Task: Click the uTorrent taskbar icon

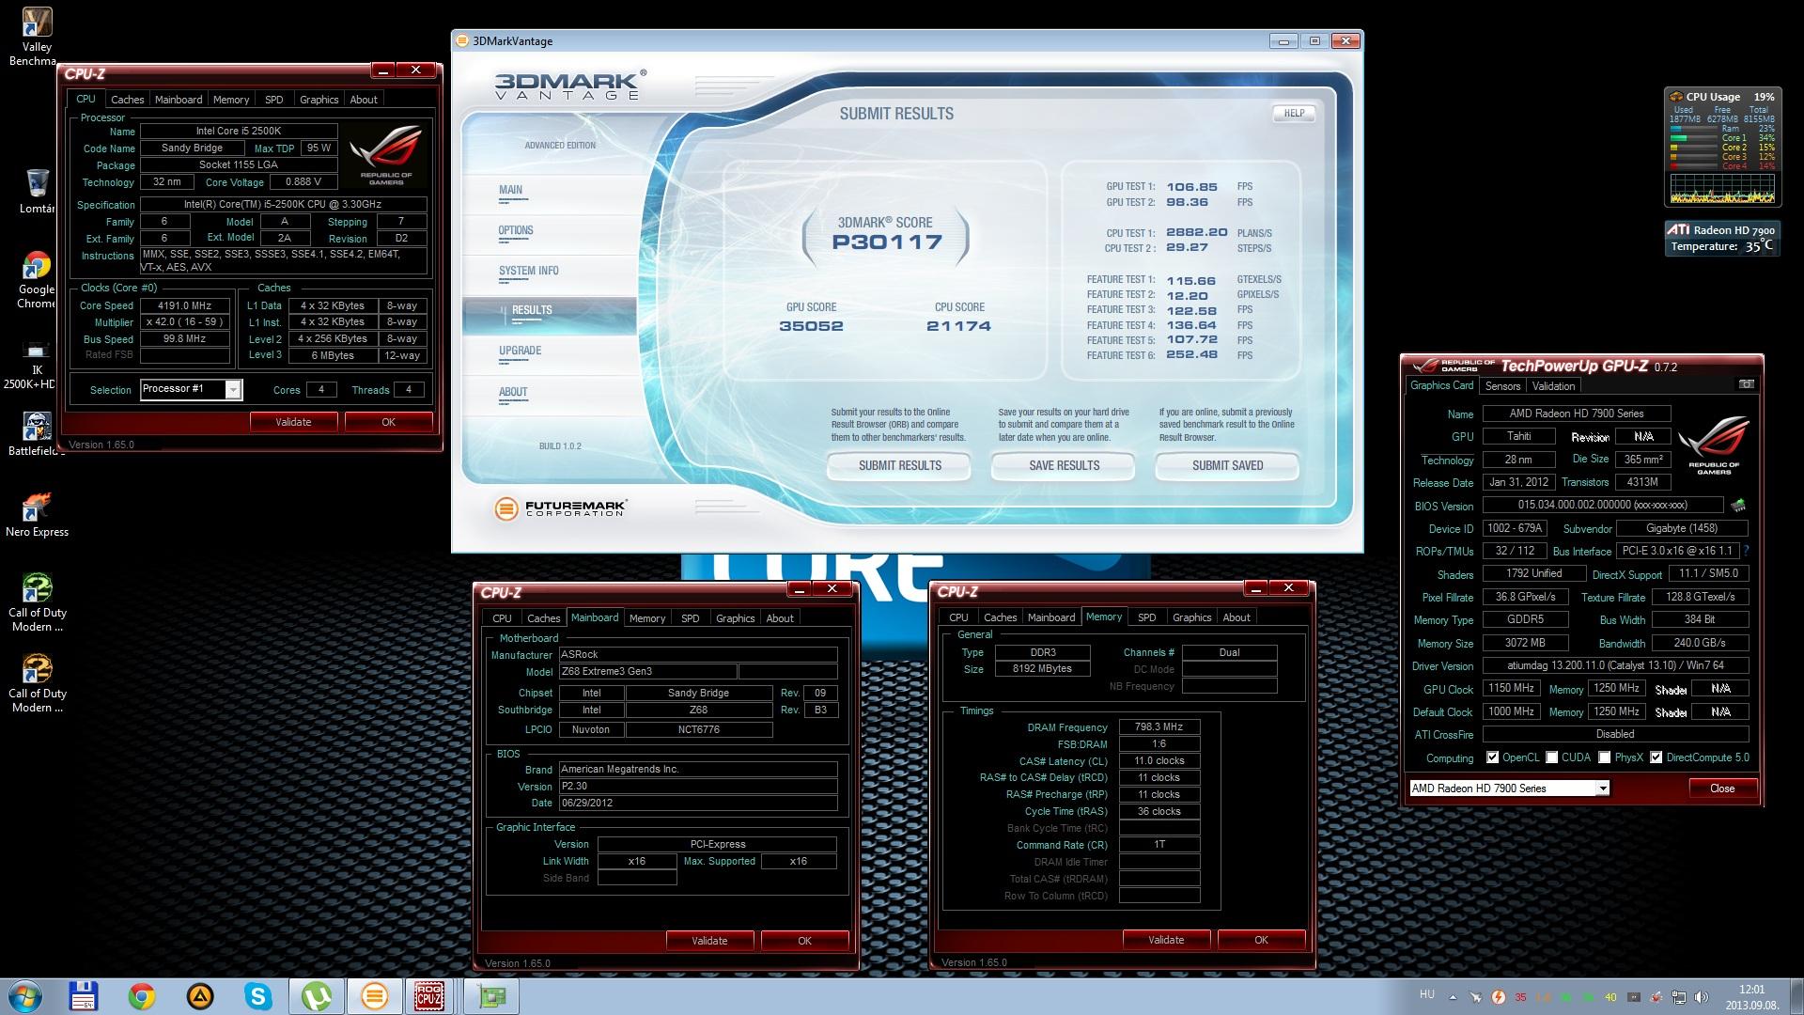Action: (316, 996)
